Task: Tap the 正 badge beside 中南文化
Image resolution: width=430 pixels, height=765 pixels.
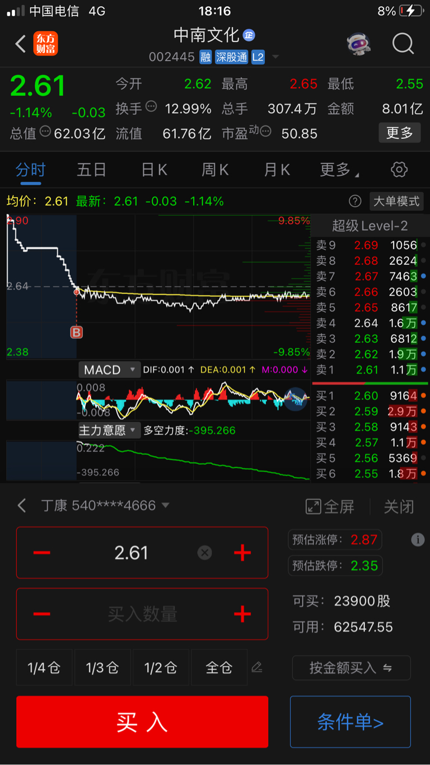Action: [249, 35]
